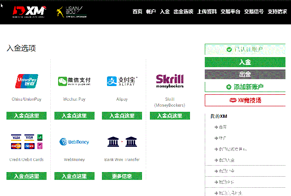
Task: Select the Alipay payment logo
Action: 122,81
